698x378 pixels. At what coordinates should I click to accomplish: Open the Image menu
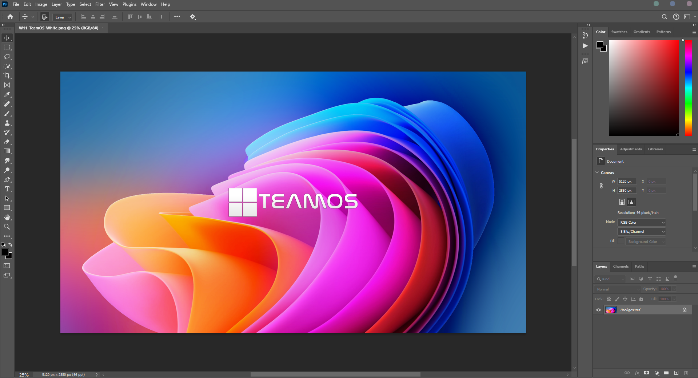[x=41, y=4]
